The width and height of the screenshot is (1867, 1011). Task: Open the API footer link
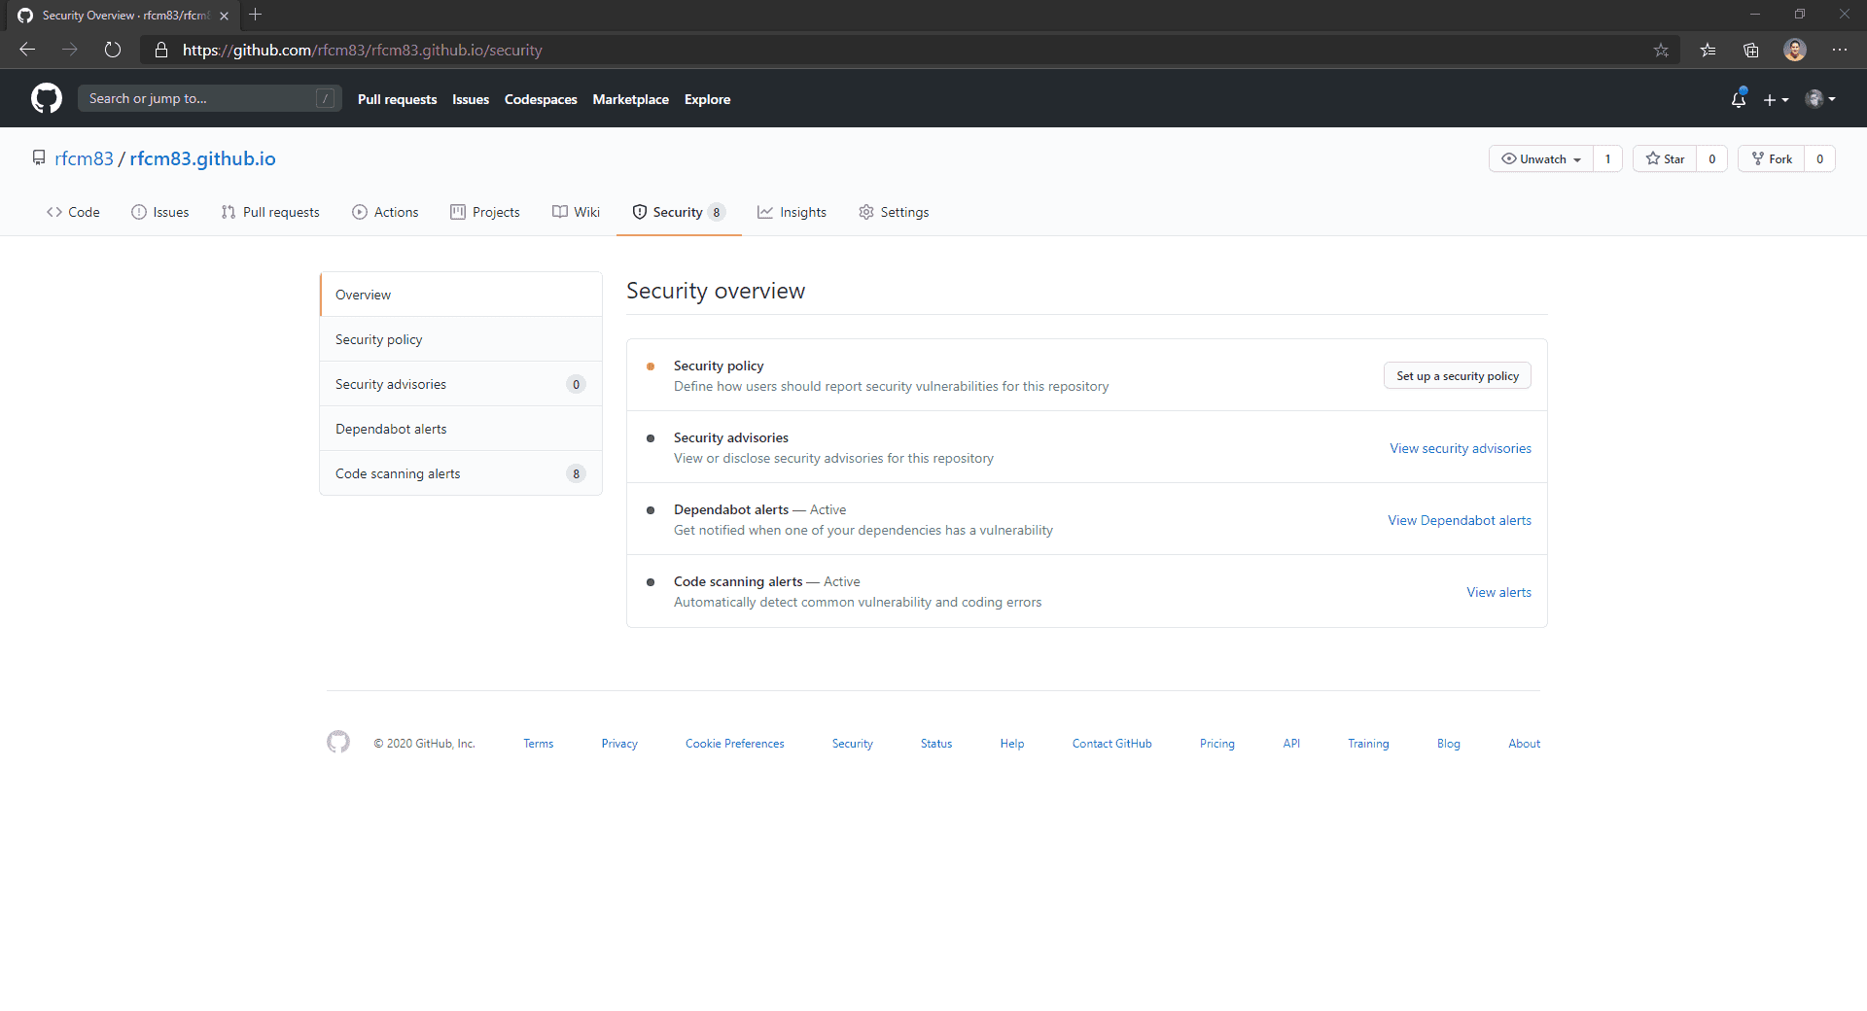1291,744
